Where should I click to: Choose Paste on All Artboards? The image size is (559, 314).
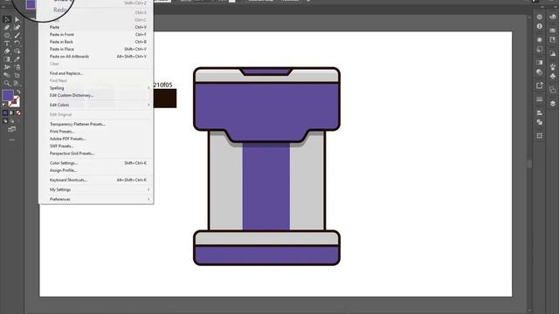pos(97,56)
